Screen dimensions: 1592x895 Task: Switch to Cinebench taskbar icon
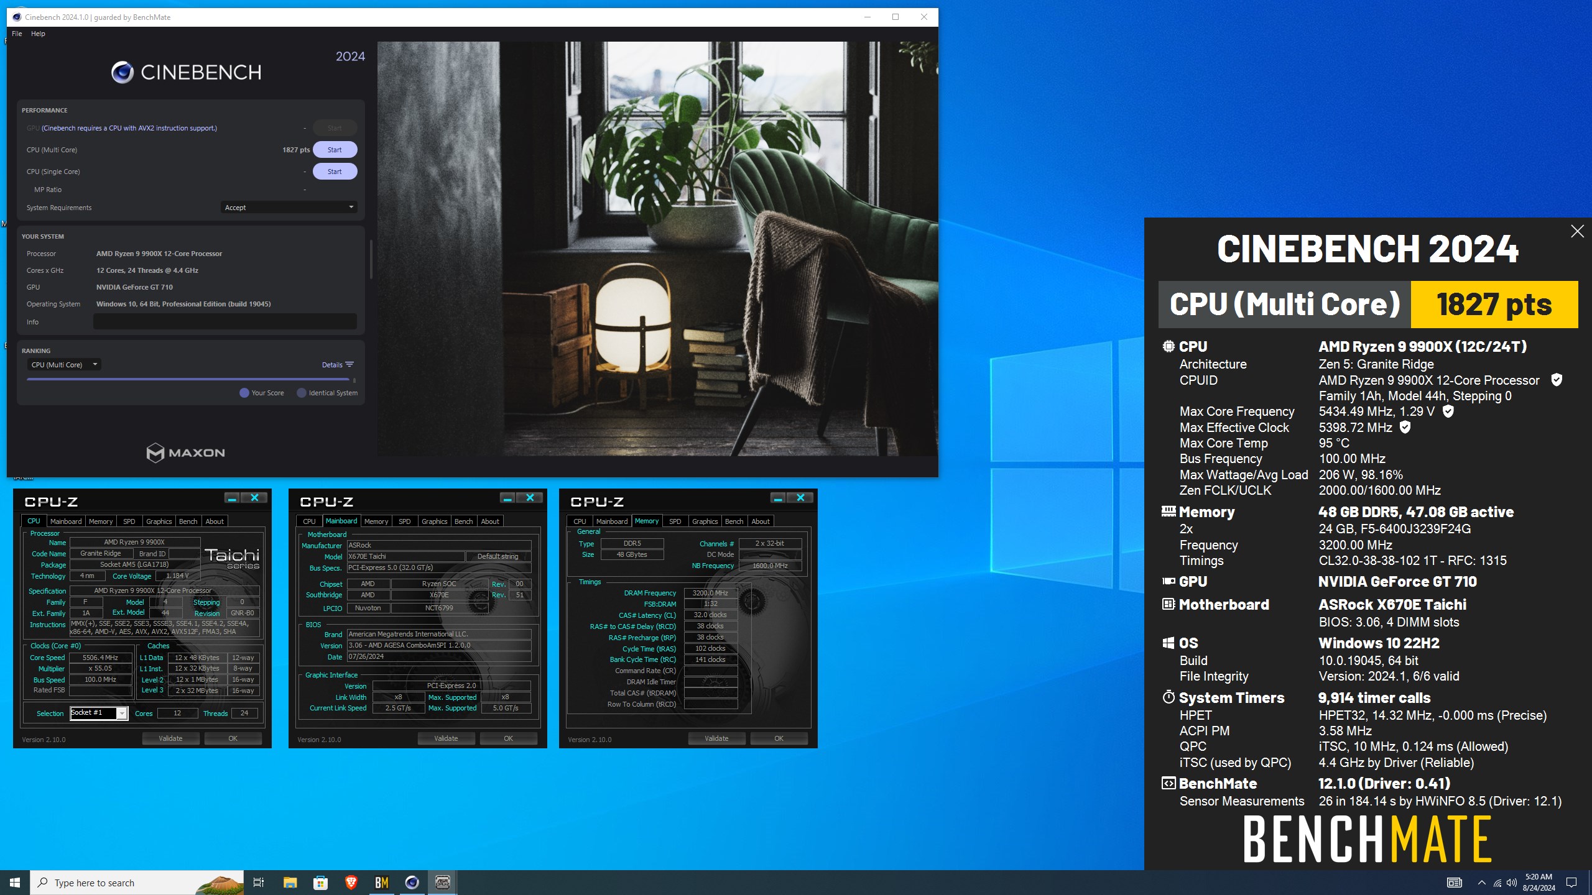(412, 883)
